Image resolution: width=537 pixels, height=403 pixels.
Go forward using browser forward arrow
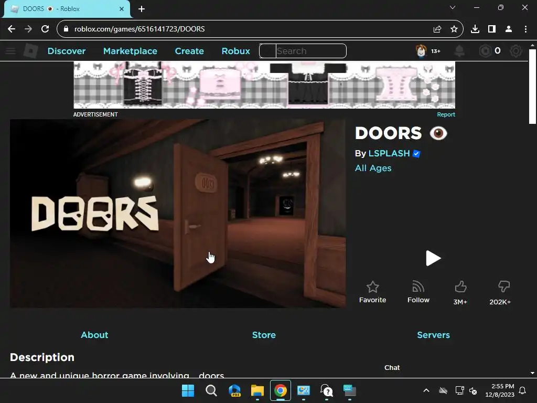click(28, 29)
